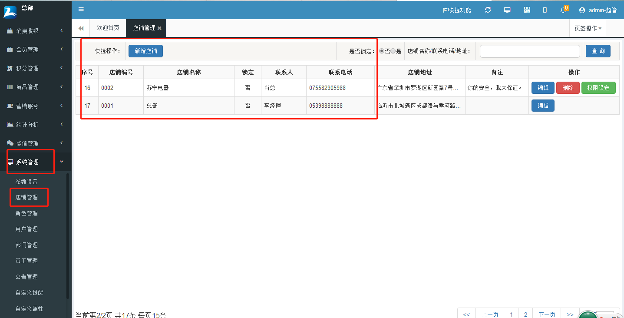624x318 pixels.
Task: Open the notification bell with the orange badge
Action: (x=562, y=10)
